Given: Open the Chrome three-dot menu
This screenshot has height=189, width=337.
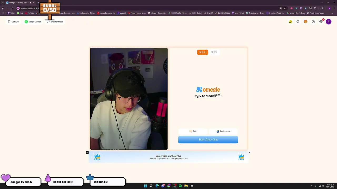Looking at the screenshot, I should coord(334,8).
